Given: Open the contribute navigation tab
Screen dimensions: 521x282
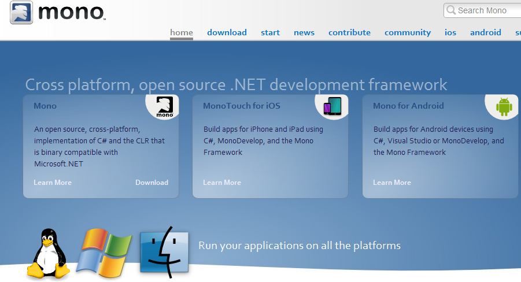Looking at the screenshot, I should click(349, 32).
